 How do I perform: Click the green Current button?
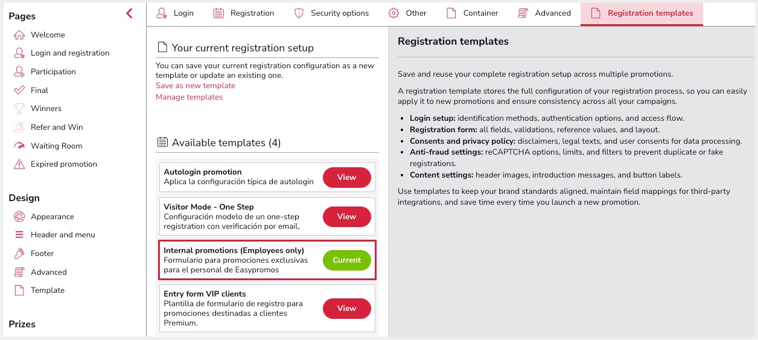346,260
